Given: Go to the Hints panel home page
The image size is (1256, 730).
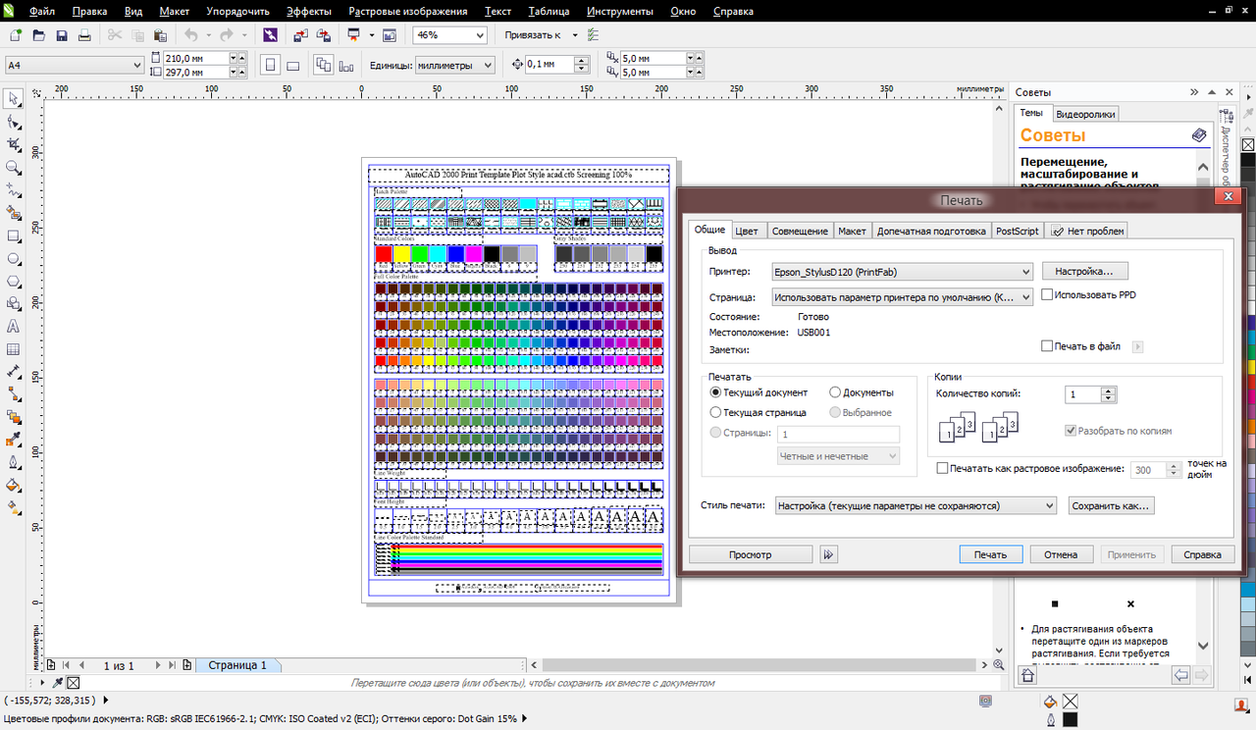Looking at the screenshot, I should [1027, 675].
